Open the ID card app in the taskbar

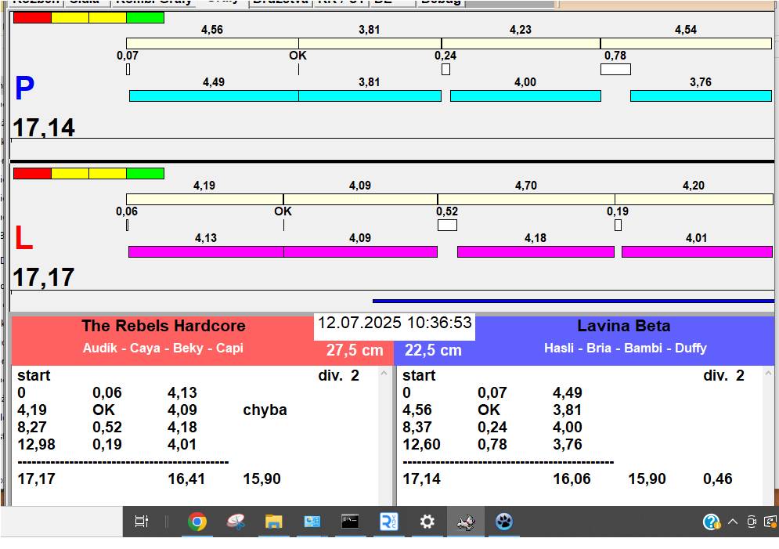click(312, 522)
